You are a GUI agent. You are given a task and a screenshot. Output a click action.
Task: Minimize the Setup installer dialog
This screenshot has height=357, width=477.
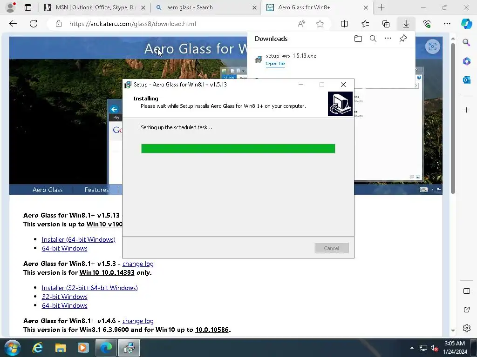click(300, 85)
